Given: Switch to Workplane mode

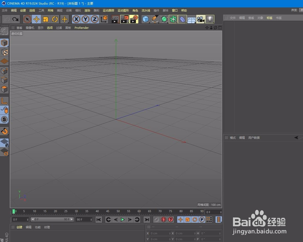Looking at the screenshot, I should pos(4,61).
